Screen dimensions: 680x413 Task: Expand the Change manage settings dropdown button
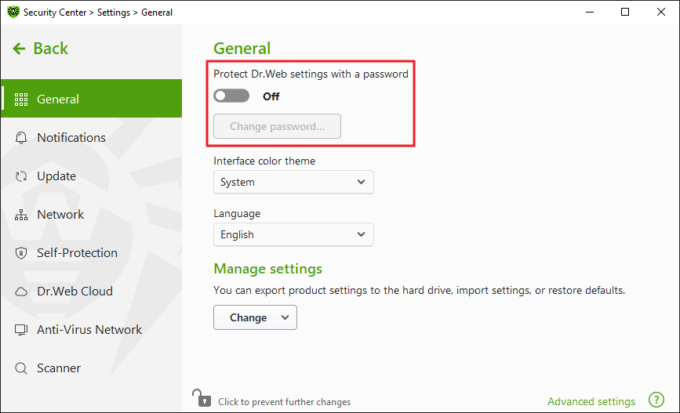tap(255, 317)
